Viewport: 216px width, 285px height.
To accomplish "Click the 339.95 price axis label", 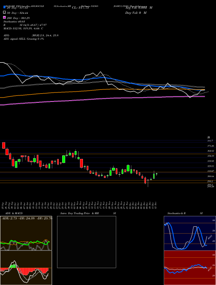I will 210,161.
